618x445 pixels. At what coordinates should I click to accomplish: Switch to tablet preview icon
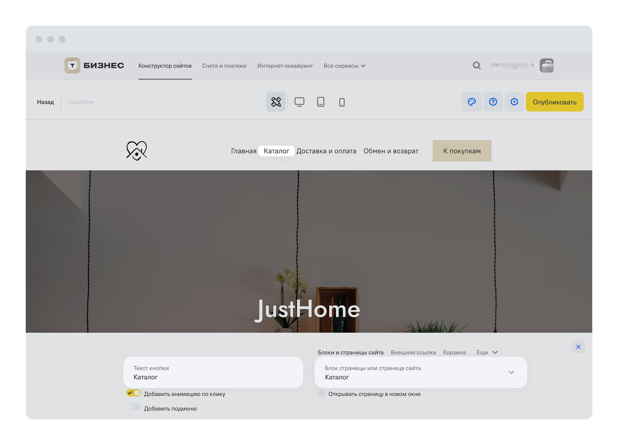pos(321,102)
